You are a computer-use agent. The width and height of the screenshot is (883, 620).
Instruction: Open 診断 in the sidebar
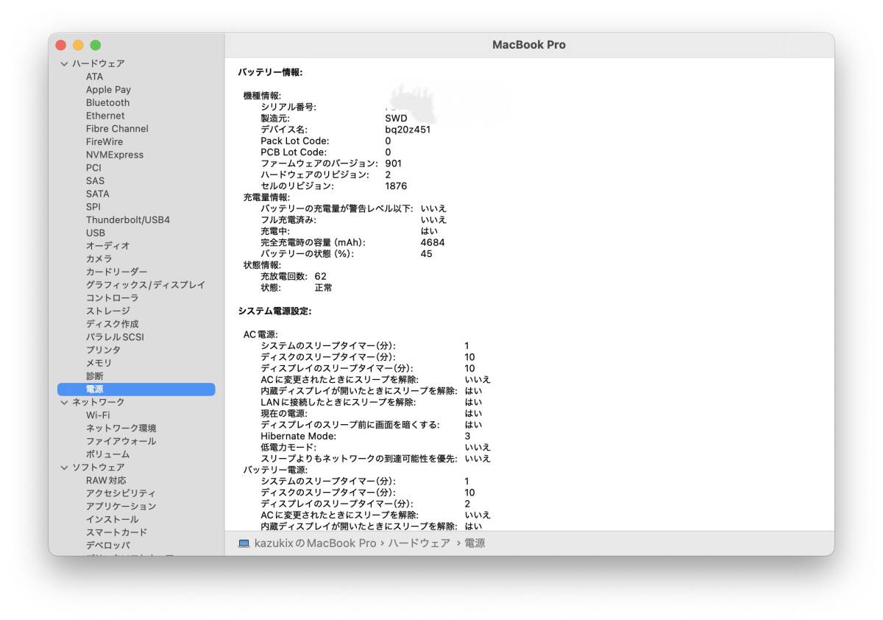pos(94,376)
